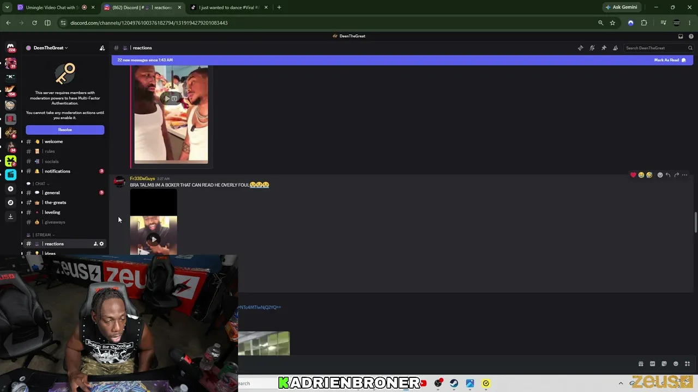Click the Fr33DaGuys username
Viewport: 698px width, 392px height.
(142, 179)
